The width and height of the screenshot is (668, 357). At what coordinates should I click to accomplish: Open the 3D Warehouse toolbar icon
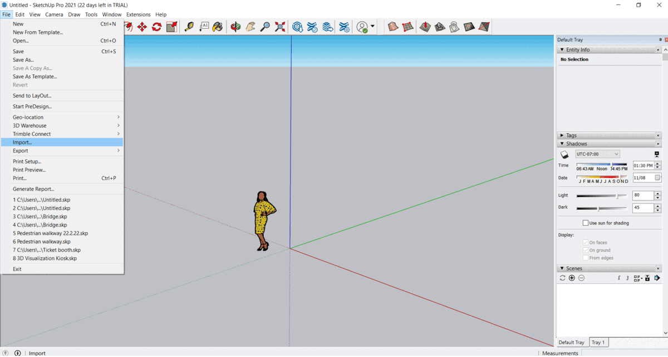coord(298,27)
